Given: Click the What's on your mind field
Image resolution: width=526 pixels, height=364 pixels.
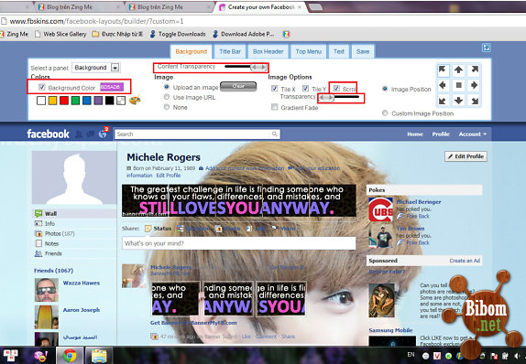Looking at the screenshot, I should pyautogui.click(x=239, y=243).
